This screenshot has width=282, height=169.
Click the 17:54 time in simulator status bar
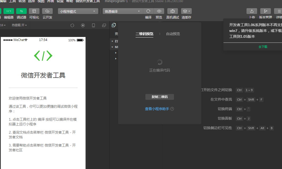pos(43,40)
